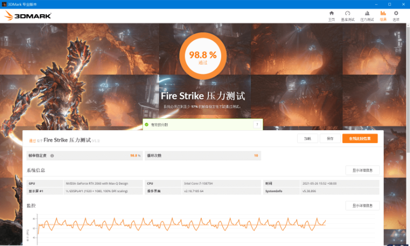Click the 循环次数 loop count value 10
Image resolution: width=410 pixels, height=246 pixels.
[x=256, y=156]
